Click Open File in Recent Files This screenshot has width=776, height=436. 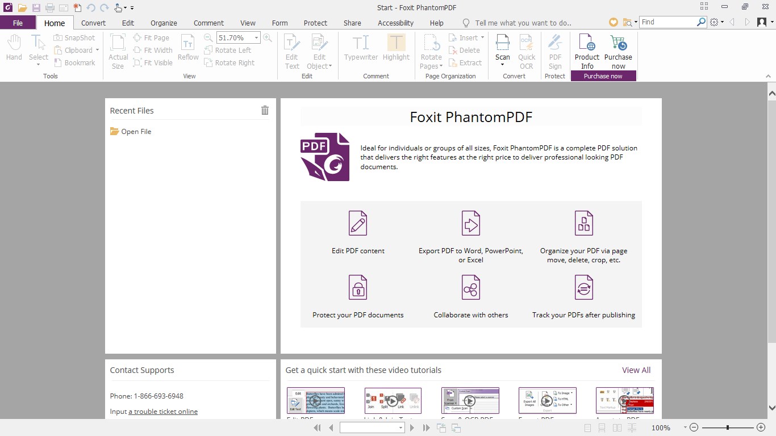131,131
